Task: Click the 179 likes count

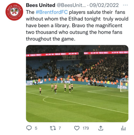Action: [x=86, y=128]
